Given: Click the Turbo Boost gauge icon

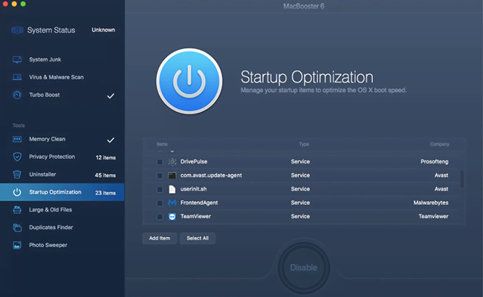Looking at the screenshot, I should (17, 95).
